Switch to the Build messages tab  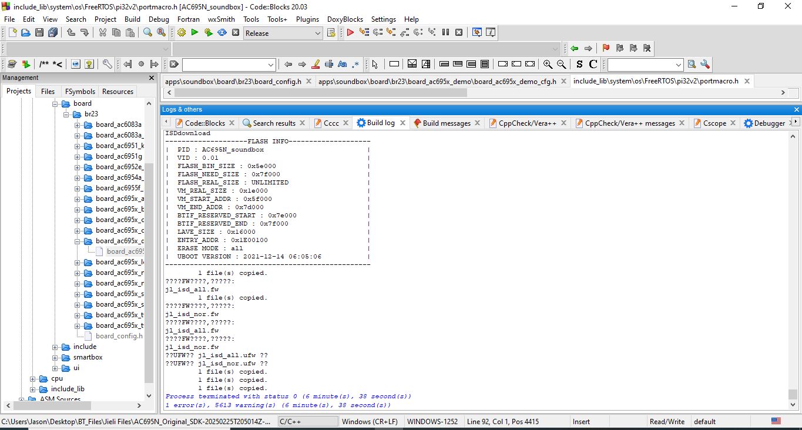point(446,123)
